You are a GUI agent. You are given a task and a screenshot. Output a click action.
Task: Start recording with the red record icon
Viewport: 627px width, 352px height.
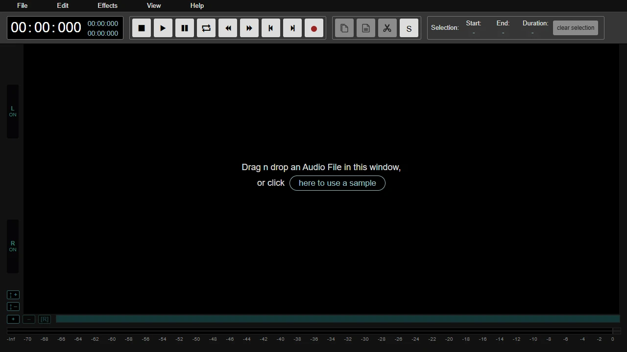point(314,28)
